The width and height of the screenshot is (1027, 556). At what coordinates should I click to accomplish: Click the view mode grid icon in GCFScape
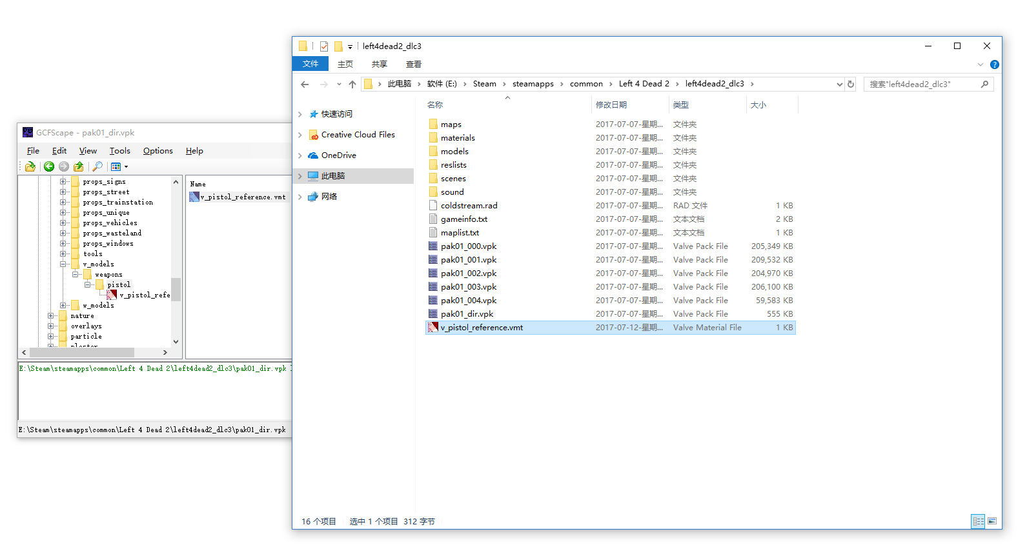(x=116, y=166)
